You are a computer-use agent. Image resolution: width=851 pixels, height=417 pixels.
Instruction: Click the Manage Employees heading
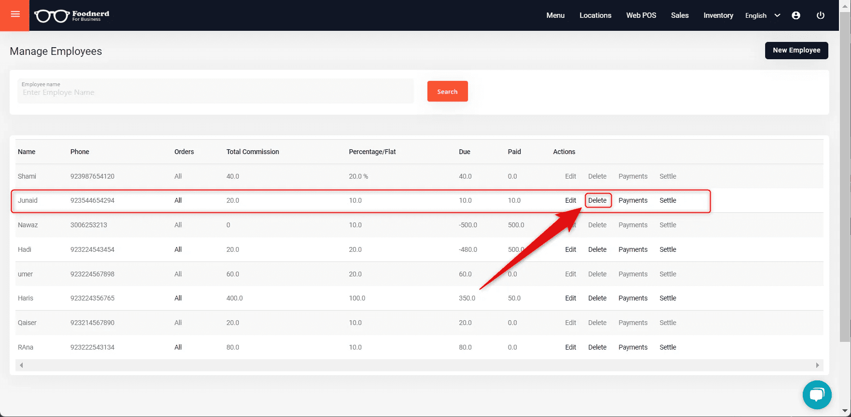coord(56,51)
